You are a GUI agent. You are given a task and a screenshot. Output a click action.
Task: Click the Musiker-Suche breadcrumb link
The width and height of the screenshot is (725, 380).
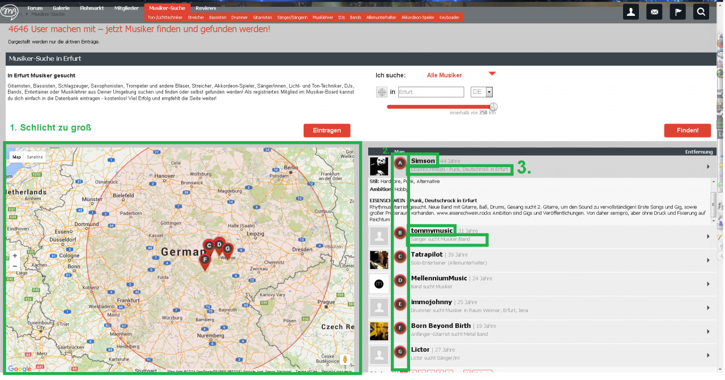coord(48,14)
